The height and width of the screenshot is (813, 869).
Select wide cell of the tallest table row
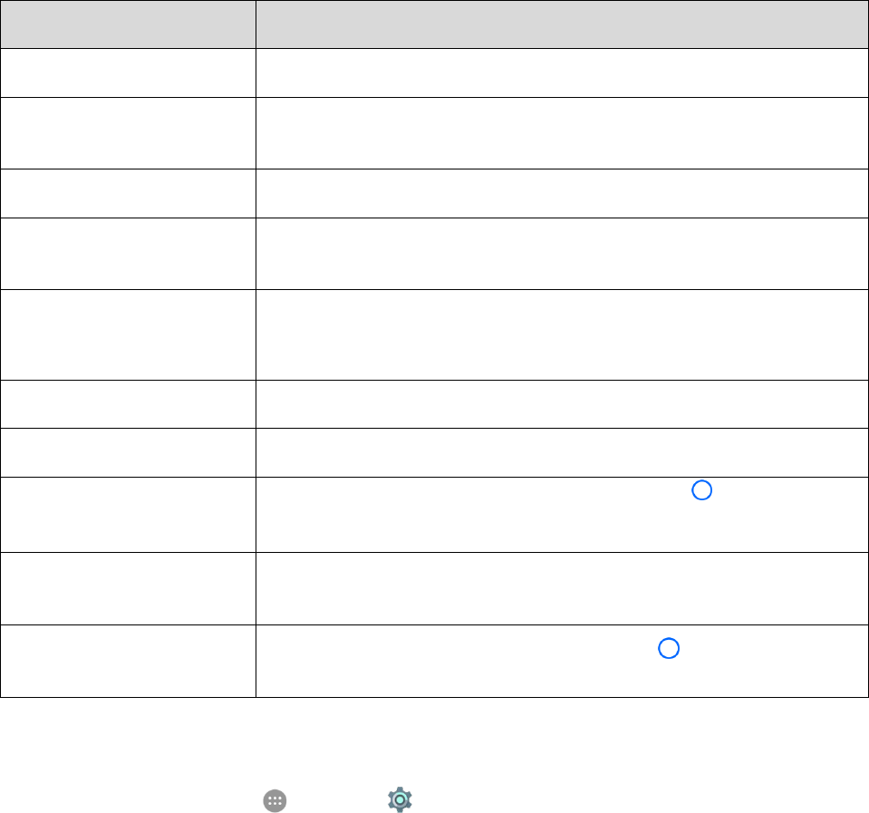562,334
